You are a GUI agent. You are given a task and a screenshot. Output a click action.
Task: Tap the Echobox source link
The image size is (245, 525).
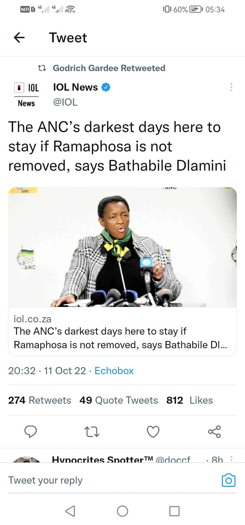coord(114,371)
